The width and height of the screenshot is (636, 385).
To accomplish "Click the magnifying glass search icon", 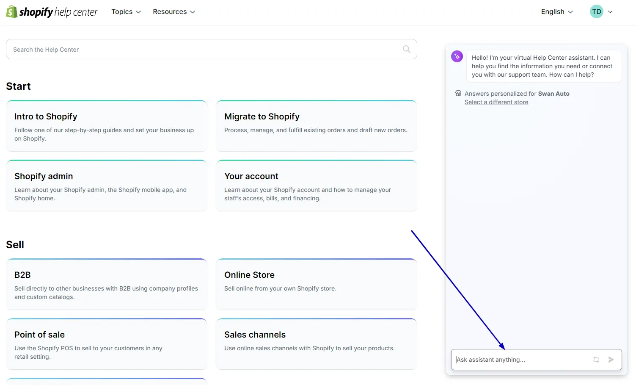I will coord(407,49).
